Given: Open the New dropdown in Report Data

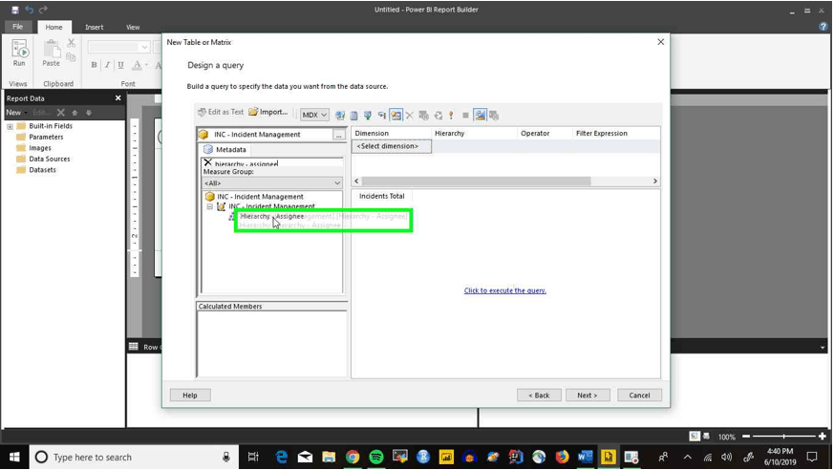Looking at the screenshot, I should [16, 112].
